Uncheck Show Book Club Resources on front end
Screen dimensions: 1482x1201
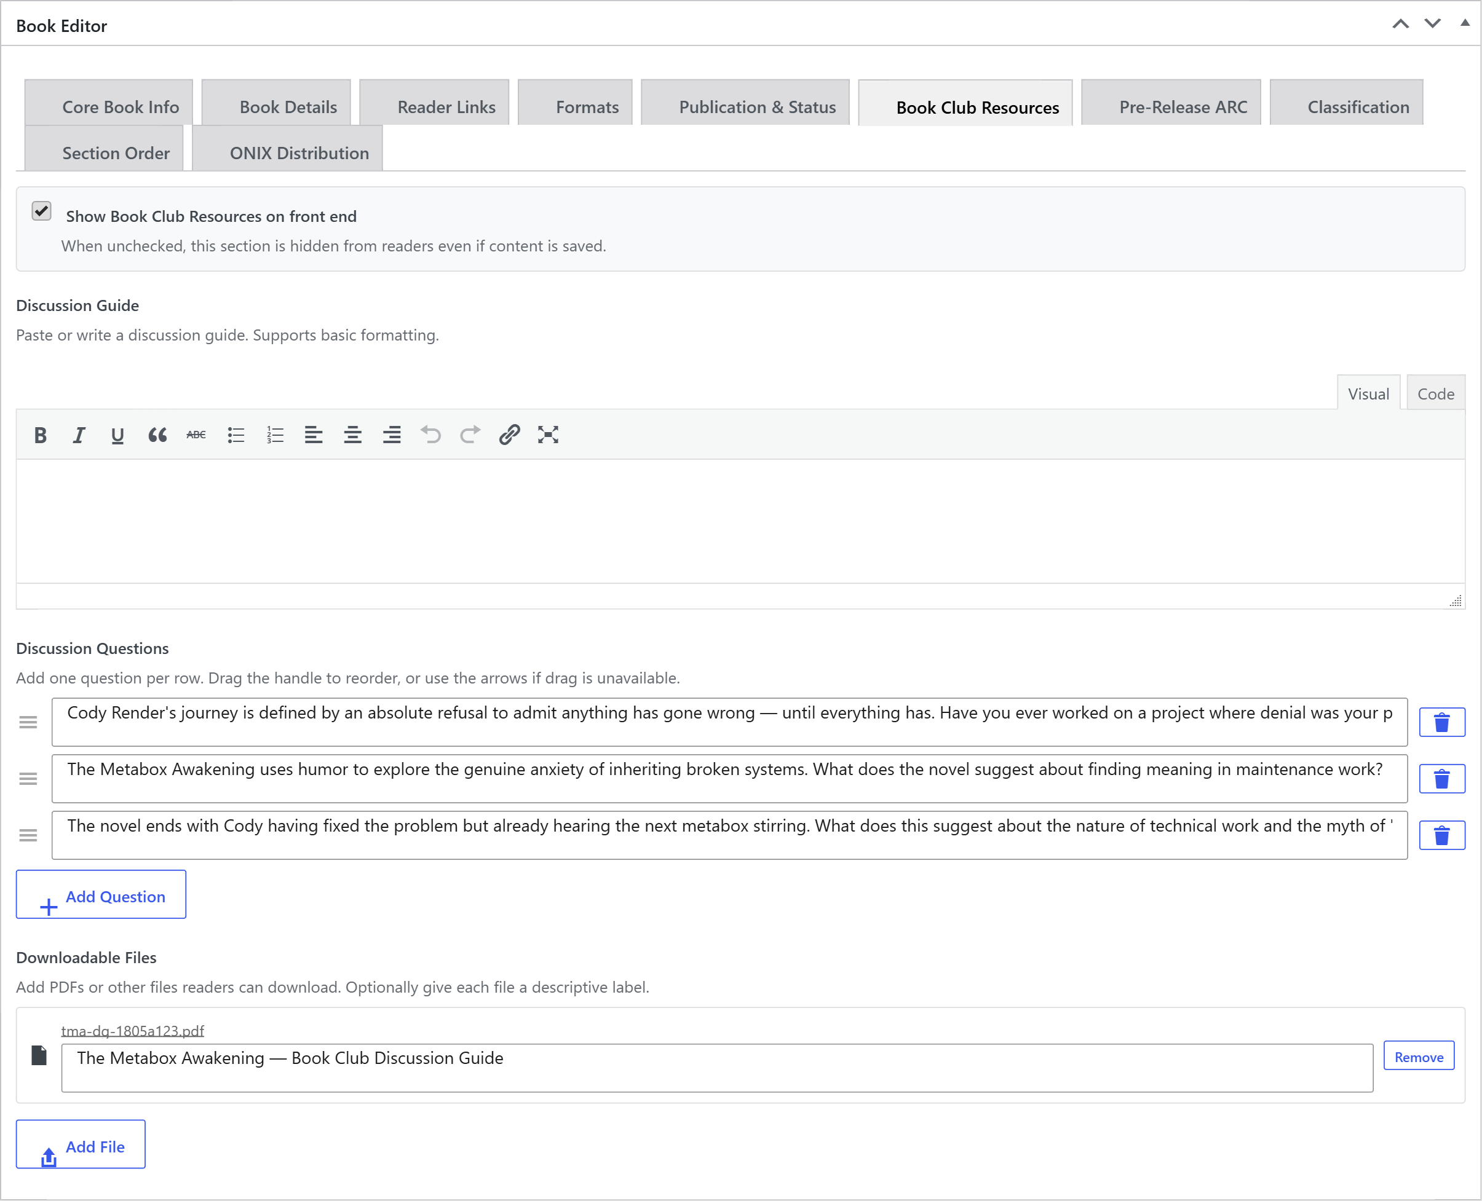click(42, 211)
